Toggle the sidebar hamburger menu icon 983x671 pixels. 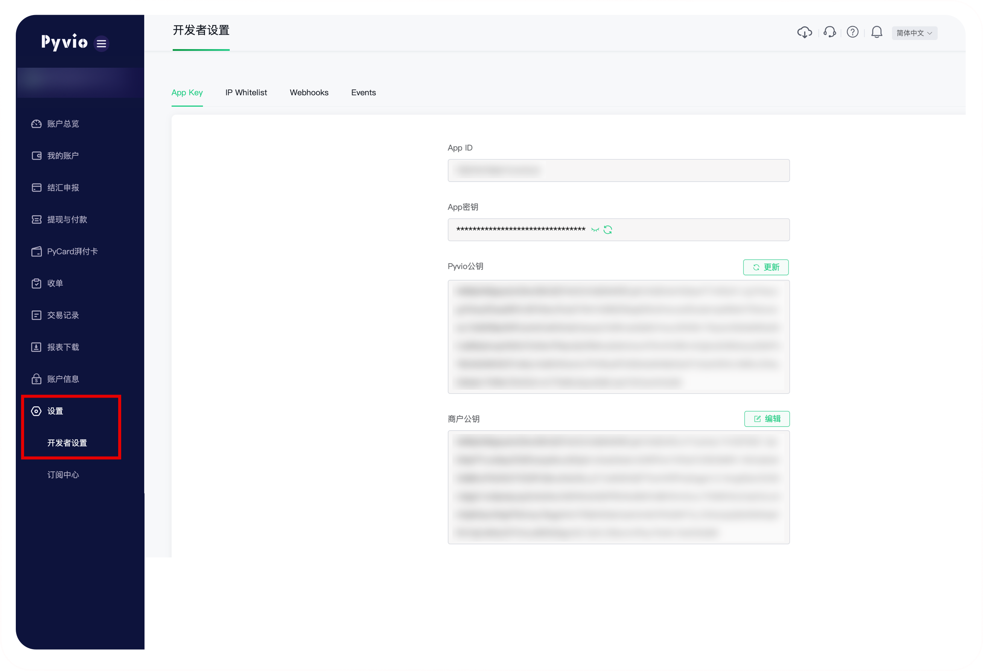tap(101, 44)
